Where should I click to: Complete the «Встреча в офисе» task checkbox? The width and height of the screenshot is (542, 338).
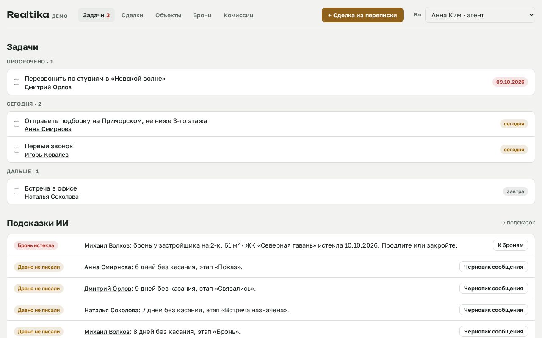pyautogui.click(x=17, y=191)
